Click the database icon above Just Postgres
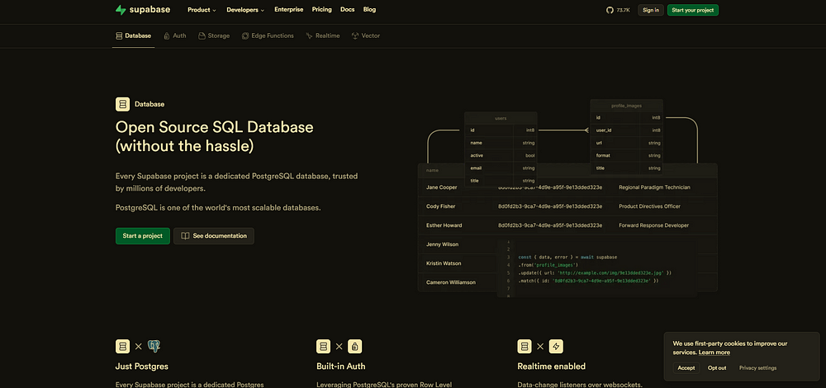The height and width of the screenshot is (388, 826). (122, 346)
